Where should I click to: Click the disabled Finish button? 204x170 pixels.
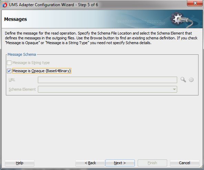[x=152, y=163]
